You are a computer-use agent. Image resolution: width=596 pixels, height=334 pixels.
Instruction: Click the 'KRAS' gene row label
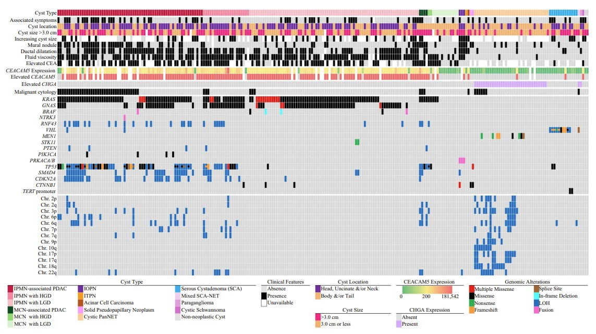(x=48, y=99)
